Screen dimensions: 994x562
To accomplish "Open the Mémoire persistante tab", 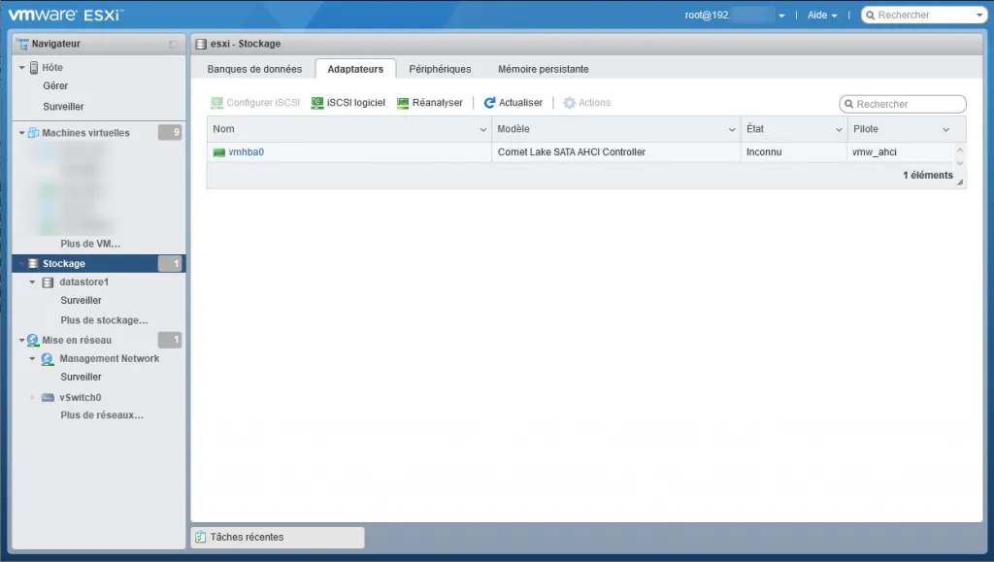I will point(543,69).
